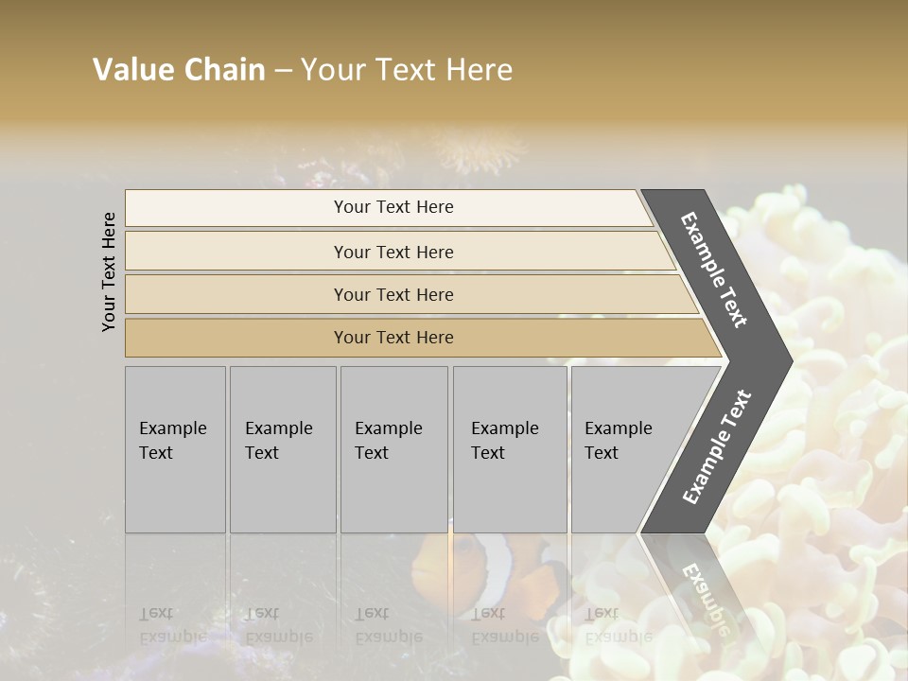Screen dimensions: 908x681
Task: Click the reflected text below the first gray box
Action: (173, 625)
